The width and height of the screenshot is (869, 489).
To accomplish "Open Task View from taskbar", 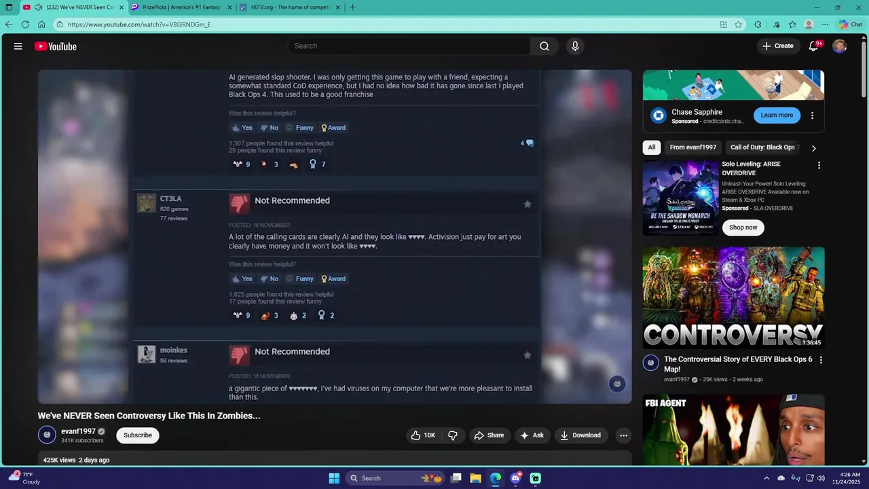I will point(456,478).
